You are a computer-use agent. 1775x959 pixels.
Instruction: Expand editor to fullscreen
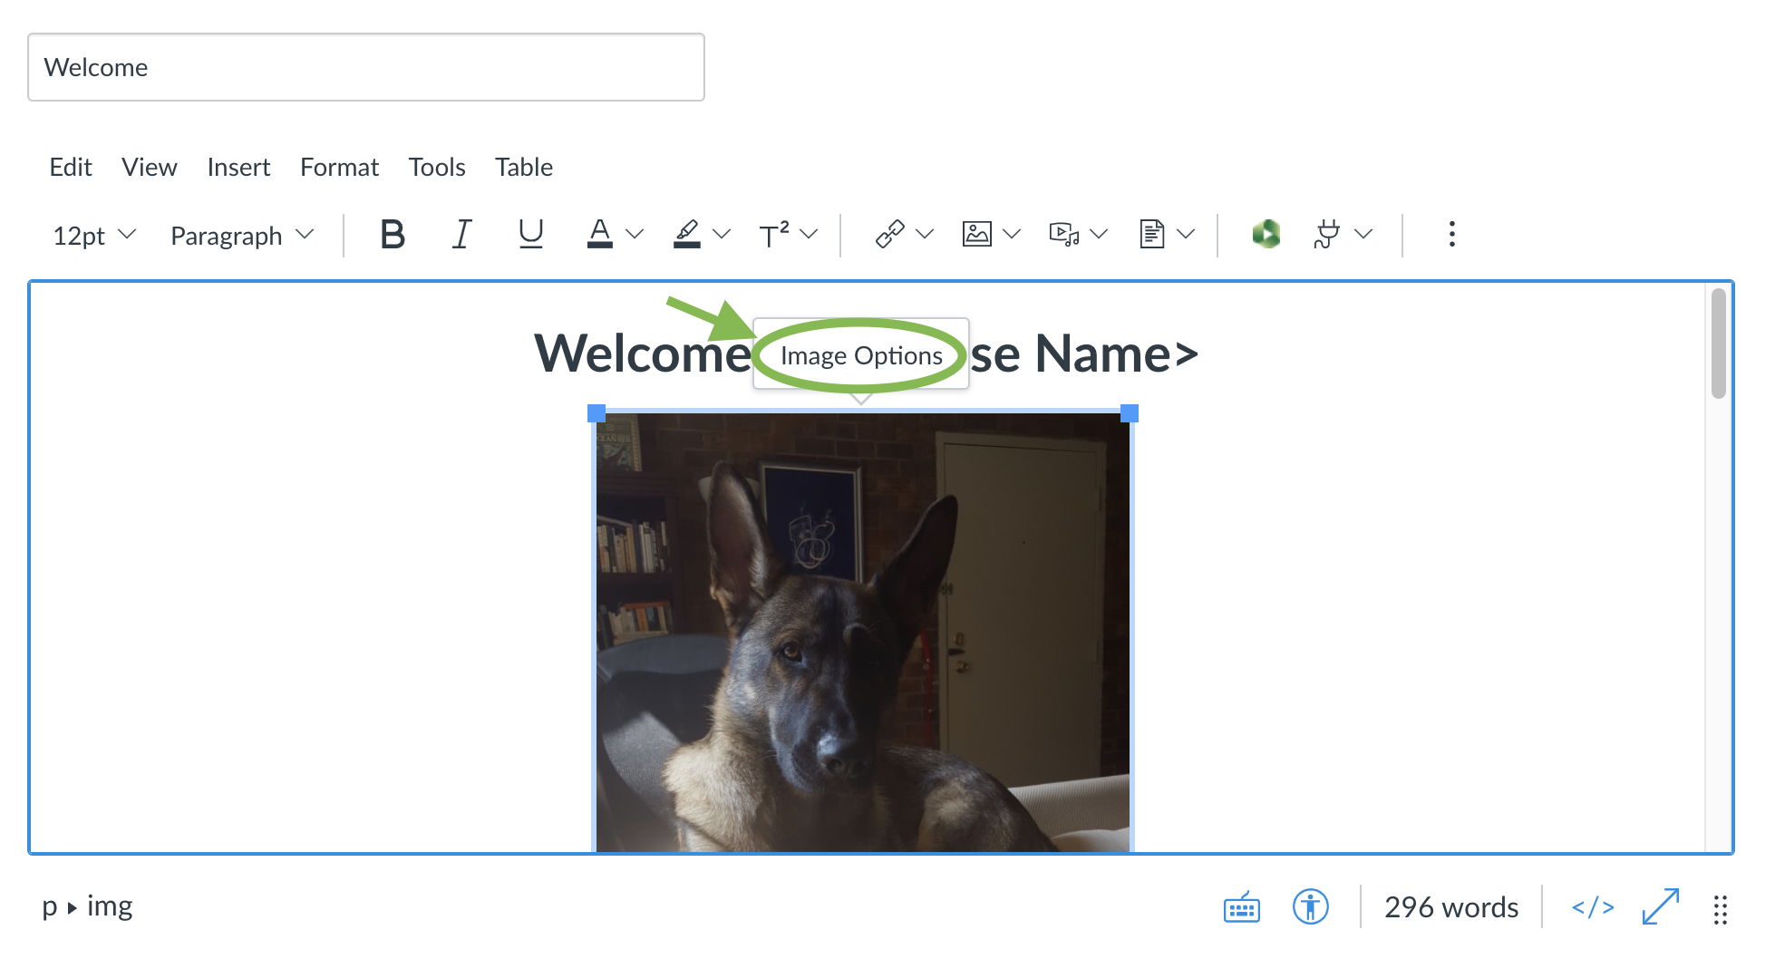1661,907
